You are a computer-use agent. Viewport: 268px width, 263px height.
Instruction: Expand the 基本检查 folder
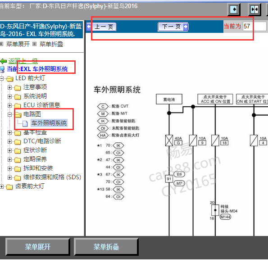pyautogui.click(x=9, y=132)
